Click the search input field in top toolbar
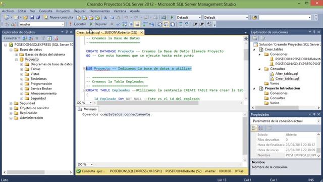Viewport: 323px width, 182px height. pos(285,18)
